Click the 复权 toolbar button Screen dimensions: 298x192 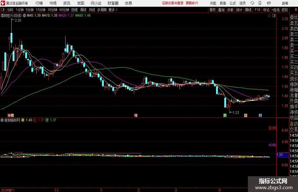pyautogui.click(x=213, y=10)
